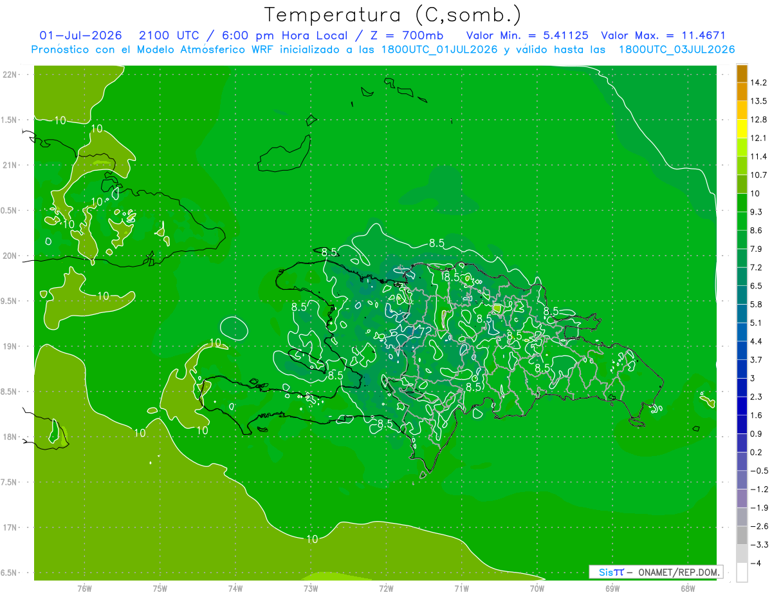Click the 17N latitude axis label
The image size is (772, 597).
point(9,527)
